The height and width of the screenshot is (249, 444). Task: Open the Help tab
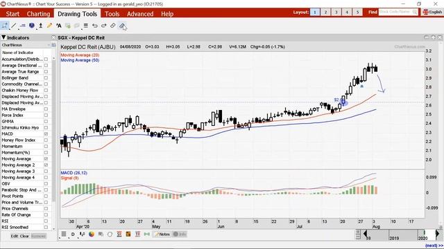(167, 14)
